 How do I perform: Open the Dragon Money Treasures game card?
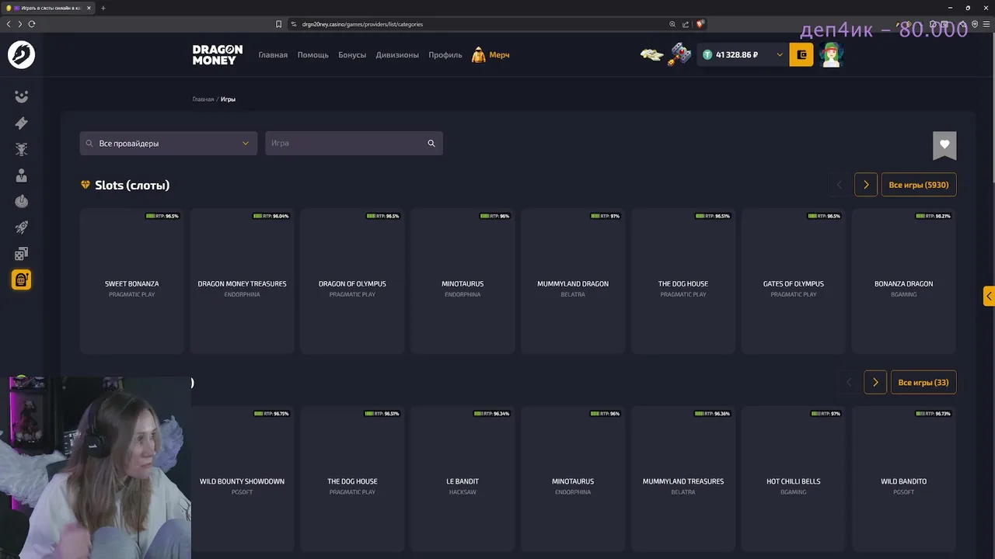click(243, 281)
